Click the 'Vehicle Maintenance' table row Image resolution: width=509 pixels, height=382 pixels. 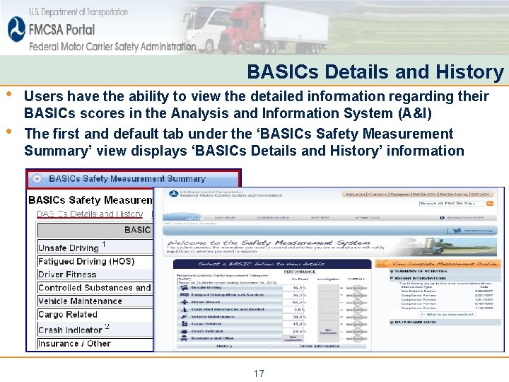(95, 301)
